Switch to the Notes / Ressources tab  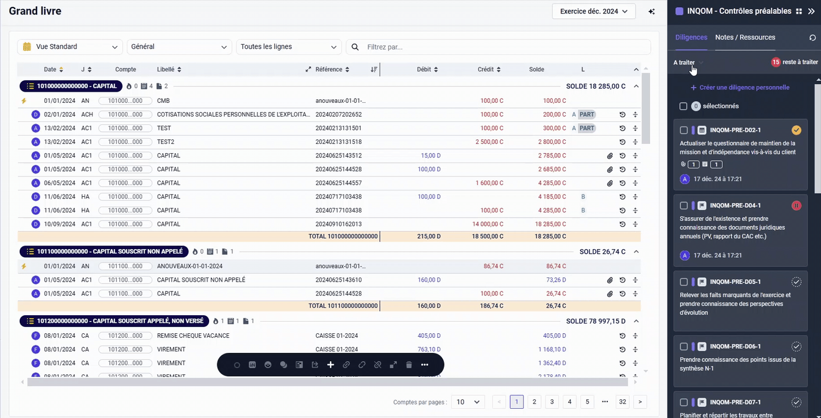745,37
